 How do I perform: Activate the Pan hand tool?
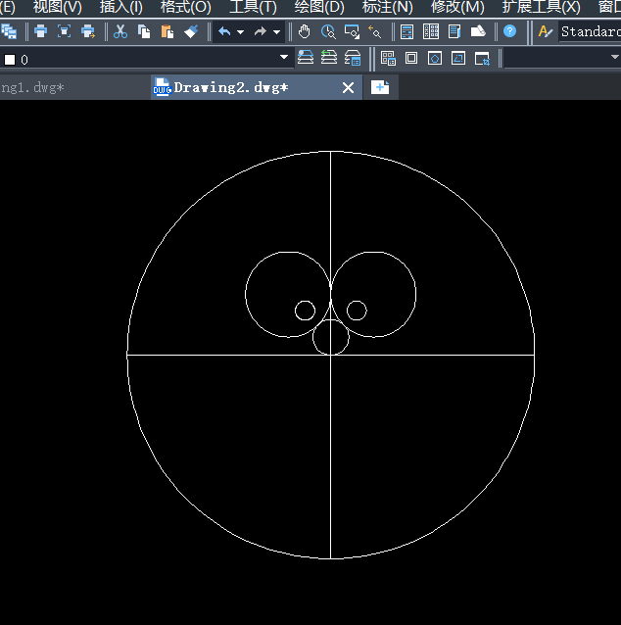pos(304,31)
